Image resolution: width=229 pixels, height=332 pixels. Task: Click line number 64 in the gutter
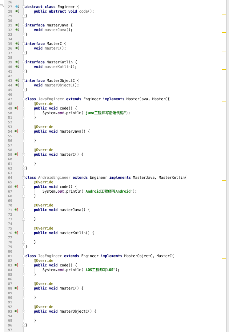tap(10, 178)
